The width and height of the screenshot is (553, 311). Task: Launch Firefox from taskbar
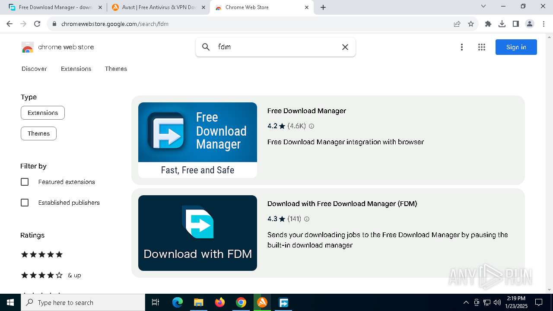click(x=219, y=302)
